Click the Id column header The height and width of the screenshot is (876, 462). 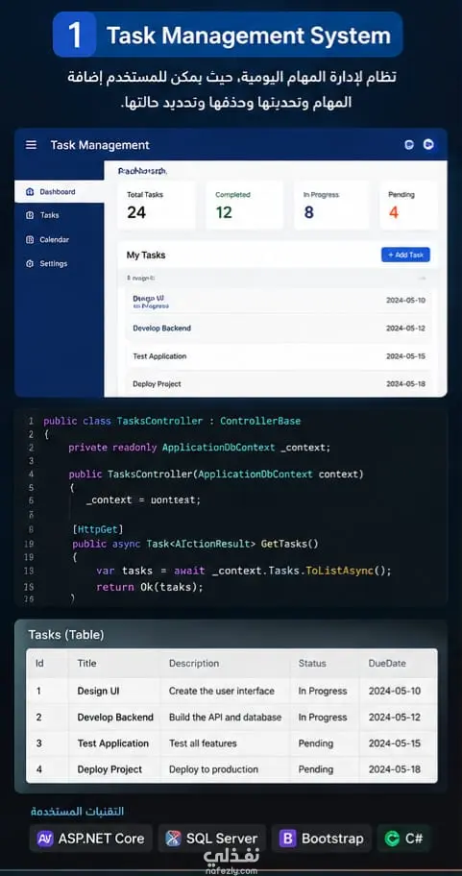39,663
